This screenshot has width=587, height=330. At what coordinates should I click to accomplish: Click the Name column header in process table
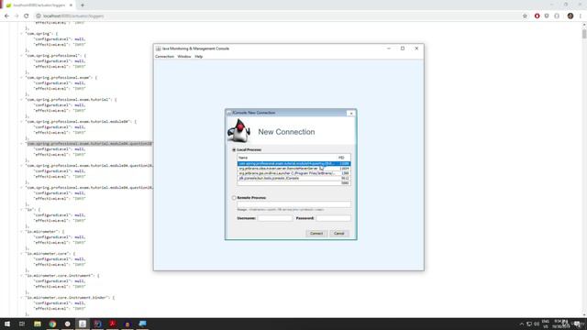pyautogui.click(x=287, y=158)
